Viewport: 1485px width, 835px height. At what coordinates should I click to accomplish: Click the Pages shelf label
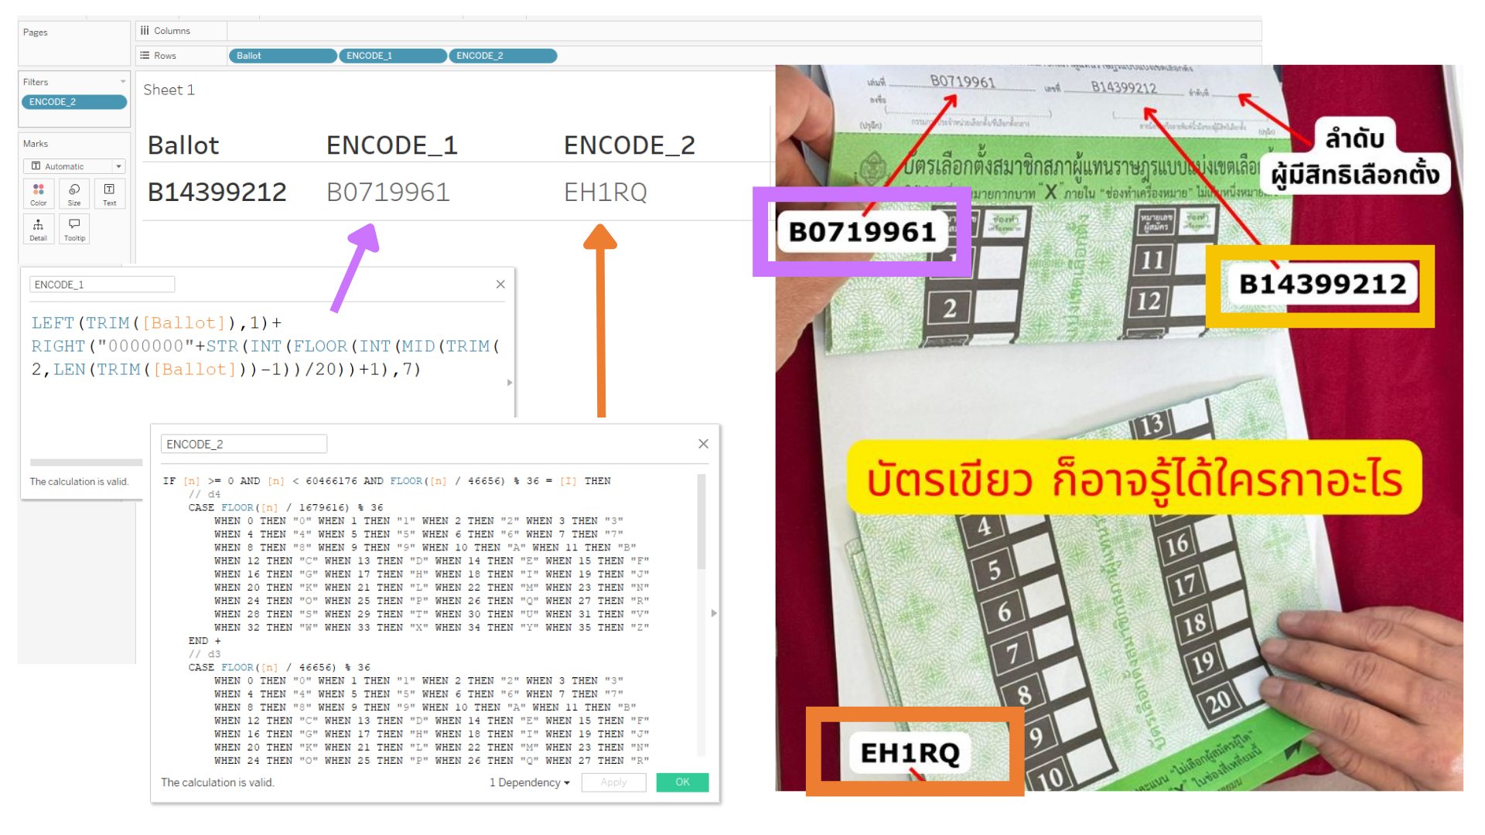tap(36, 32)
